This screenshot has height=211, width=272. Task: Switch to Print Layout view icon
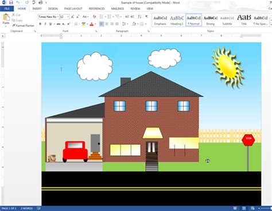[x=244, y=208]
